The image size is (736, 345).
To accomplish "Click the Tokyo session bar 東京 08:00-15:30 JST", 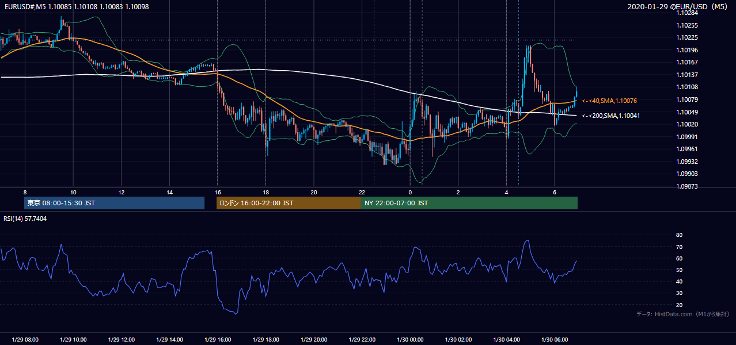I will click(115, 203).
